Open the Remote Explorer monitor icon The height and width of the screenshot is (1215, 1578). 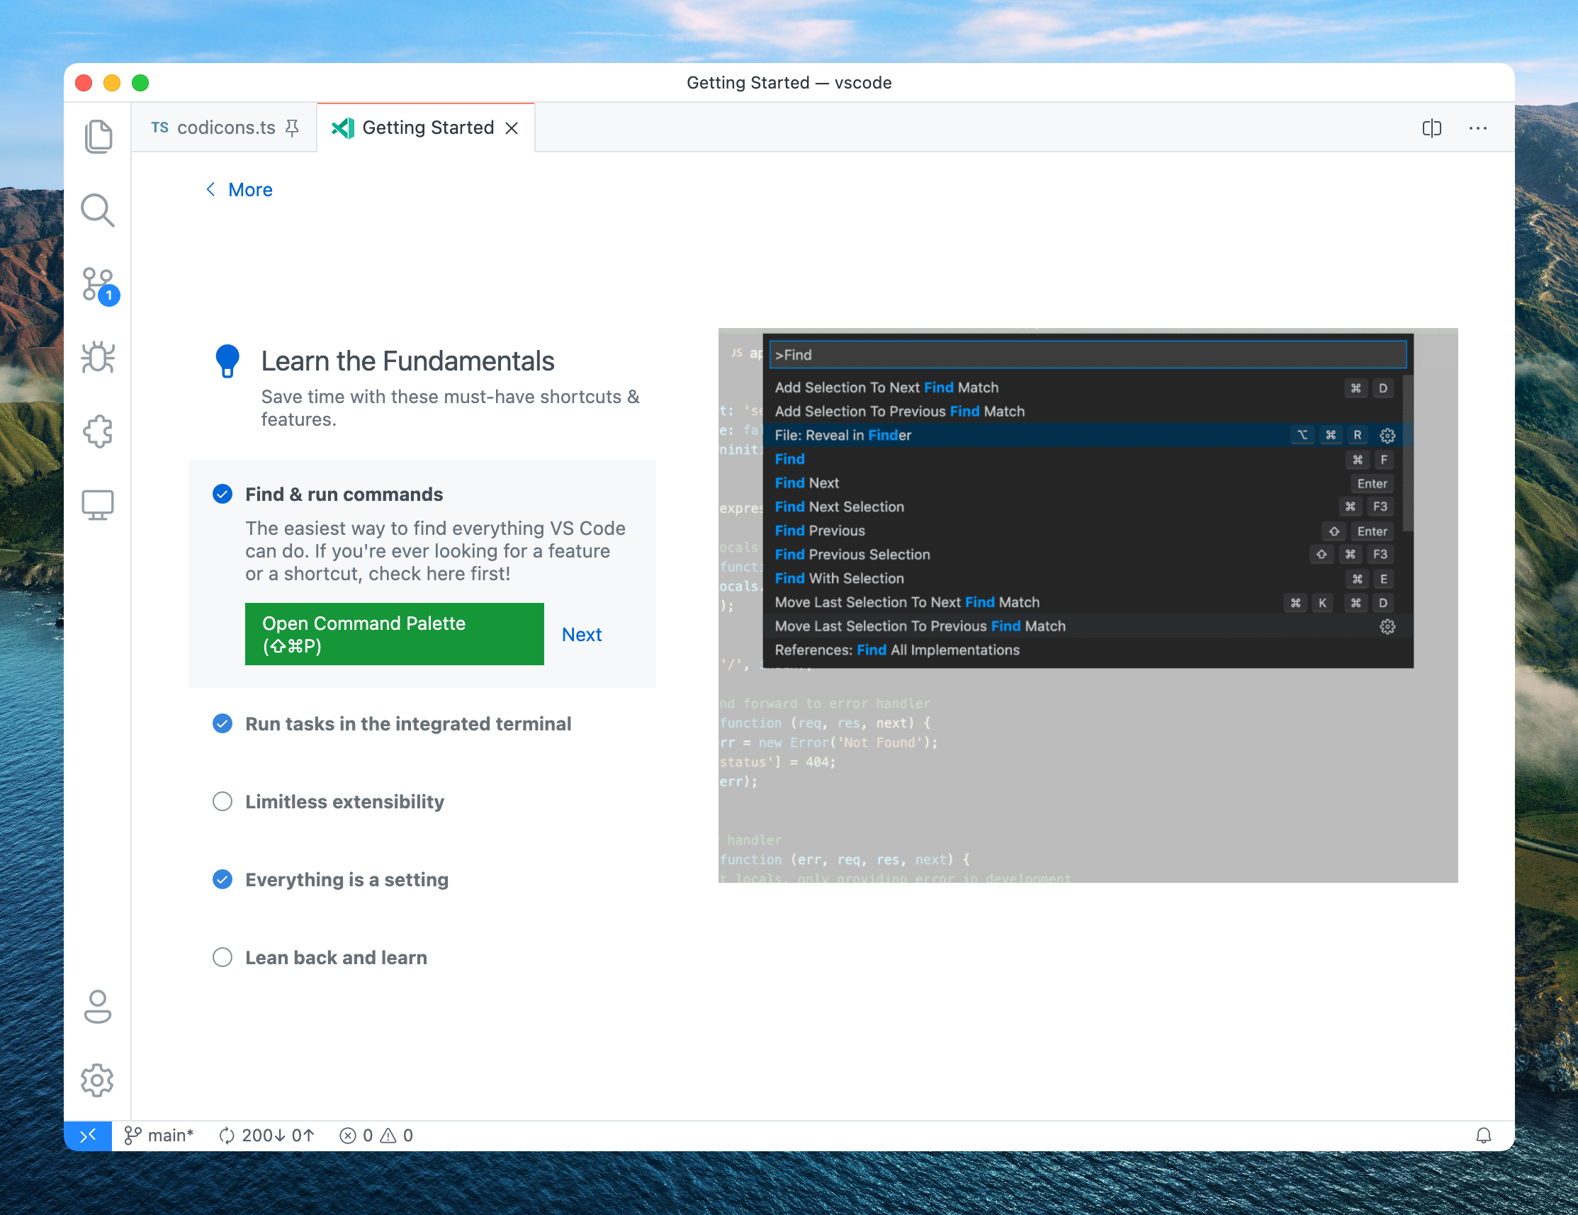[98, 505]
